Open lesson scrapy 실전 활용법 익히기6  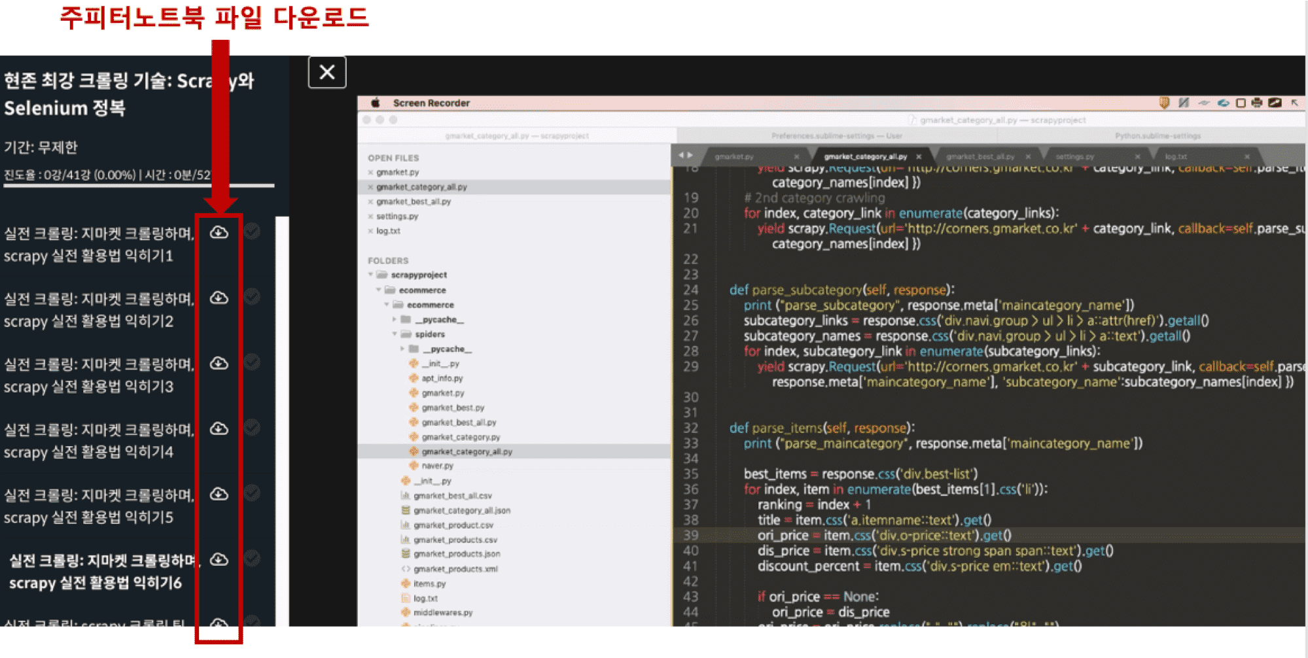click(105, 572)
